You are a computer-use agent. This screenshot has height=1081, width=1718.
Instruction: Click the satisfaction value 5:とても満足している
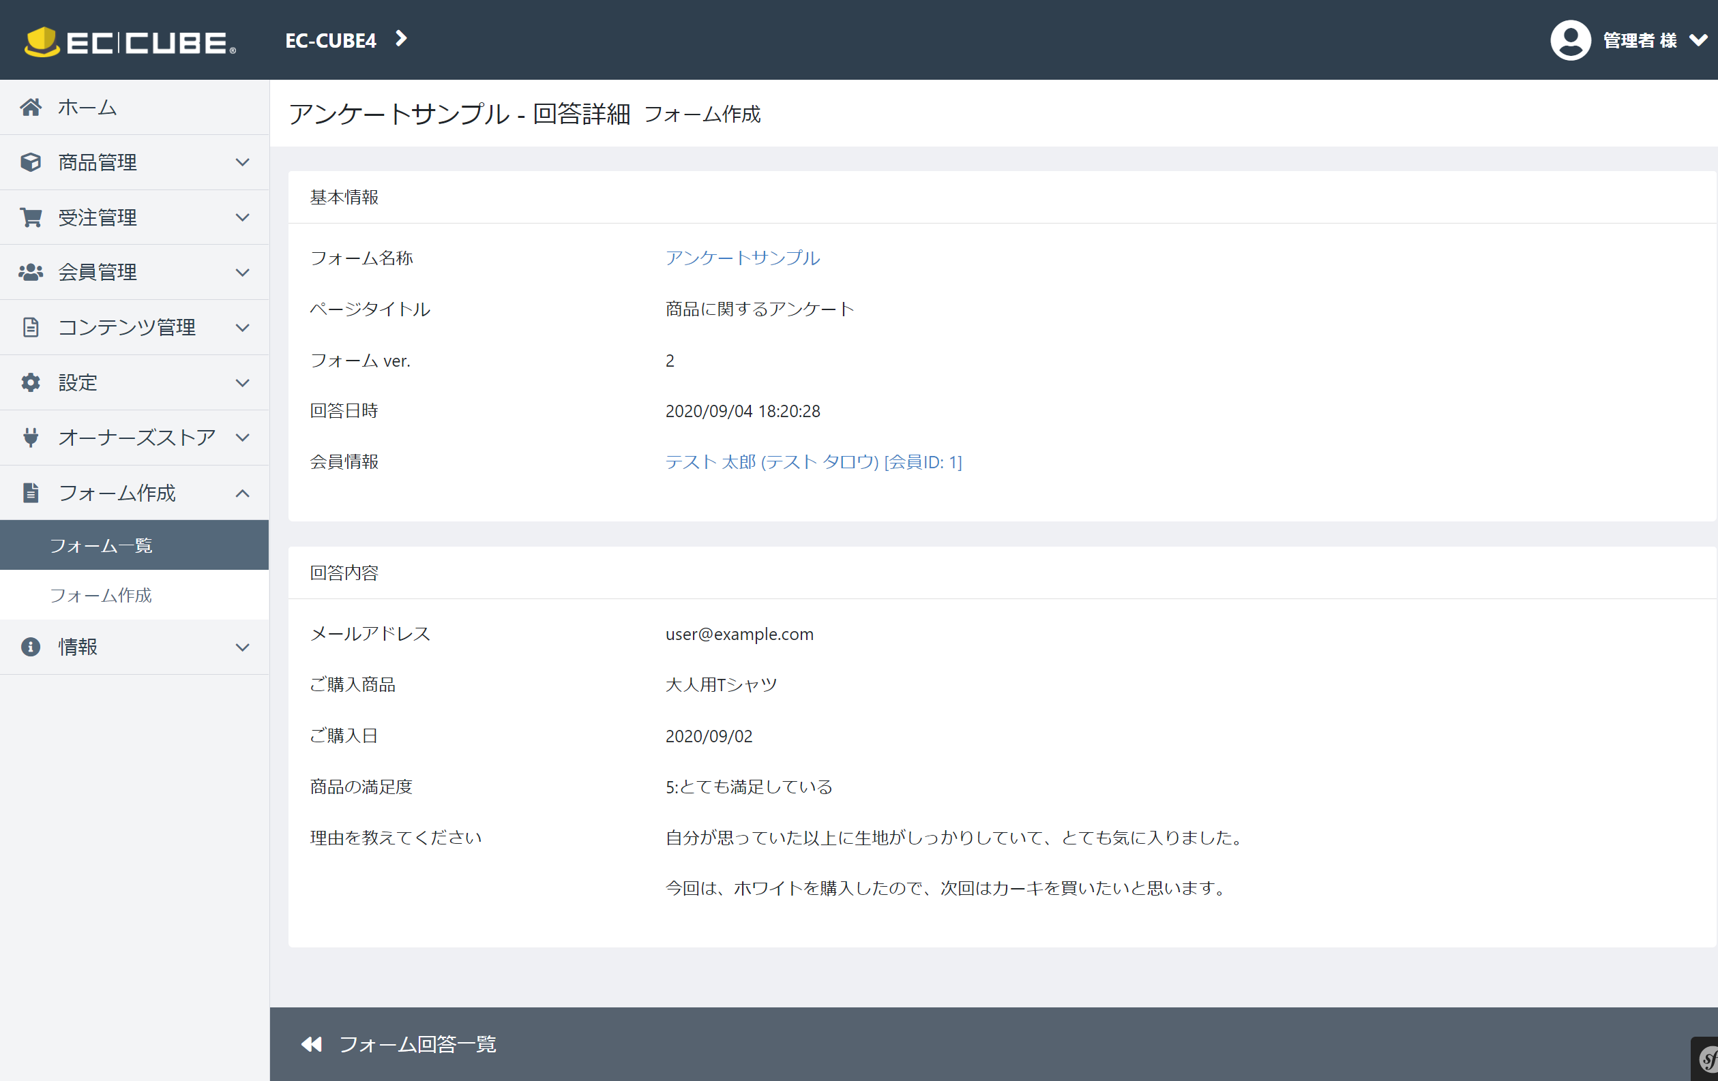pos(748,787)
